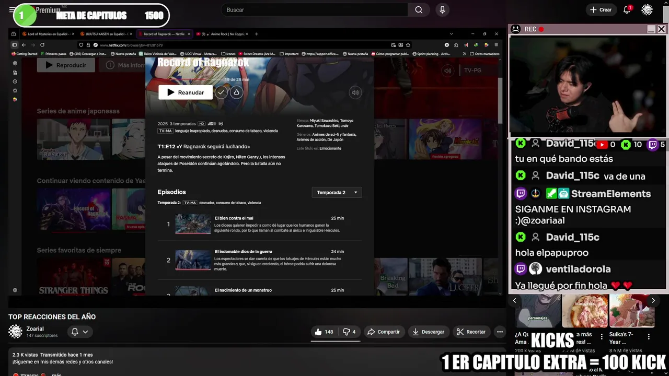The width and height of the screenshot is (669, 376).
Task: Open the Important bookmarks folder
Action: [x=289, y=54]
